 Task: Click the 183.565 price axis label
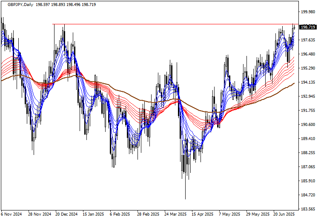[308, 209]
